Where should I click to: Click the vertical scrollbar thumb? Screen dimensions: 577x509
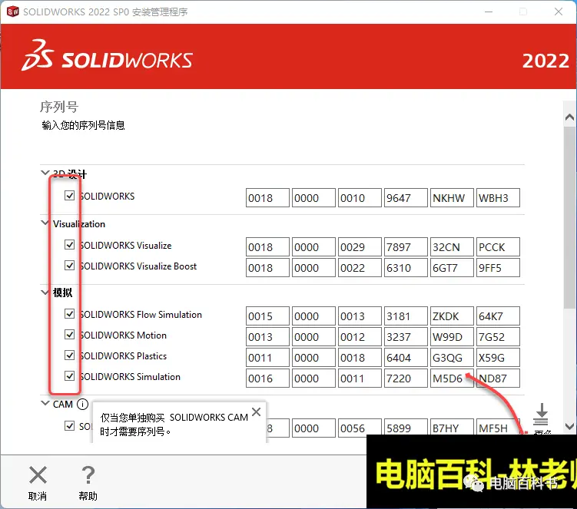click(569, 217)
